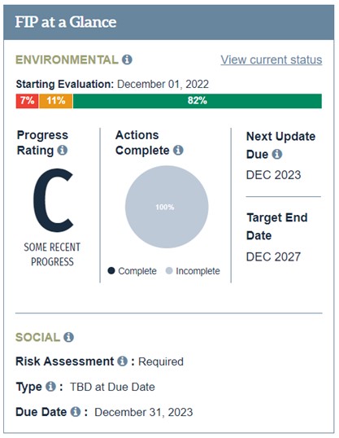The image size is (339, 438).
Task: Select the DEC 2027 target end date
Action: [x=273, y=256]
